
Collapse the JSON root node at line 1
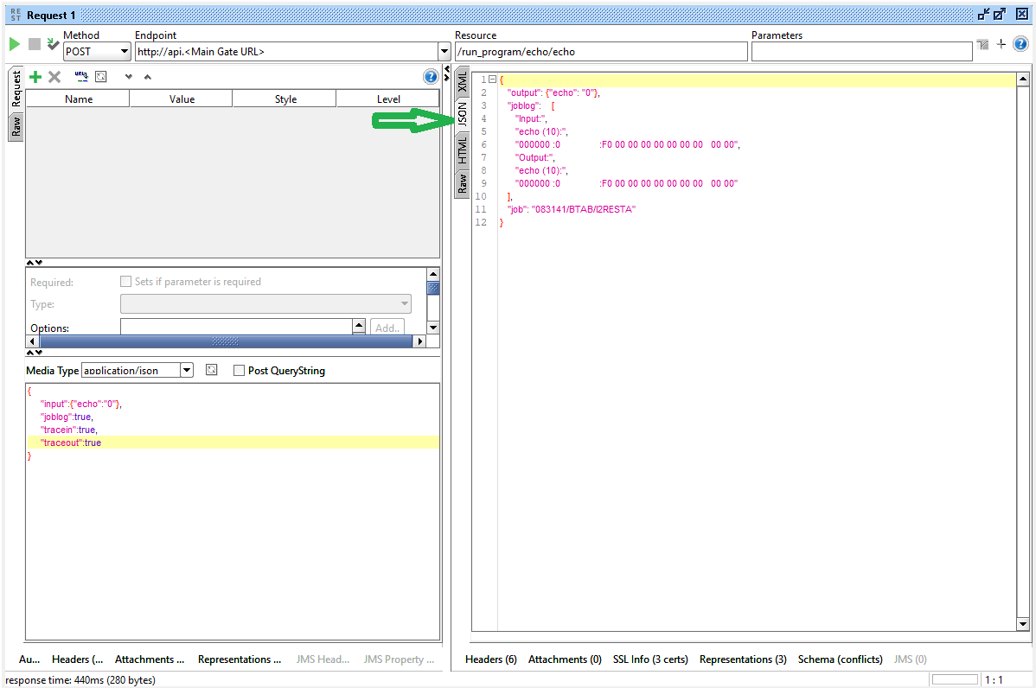(492, 80)
